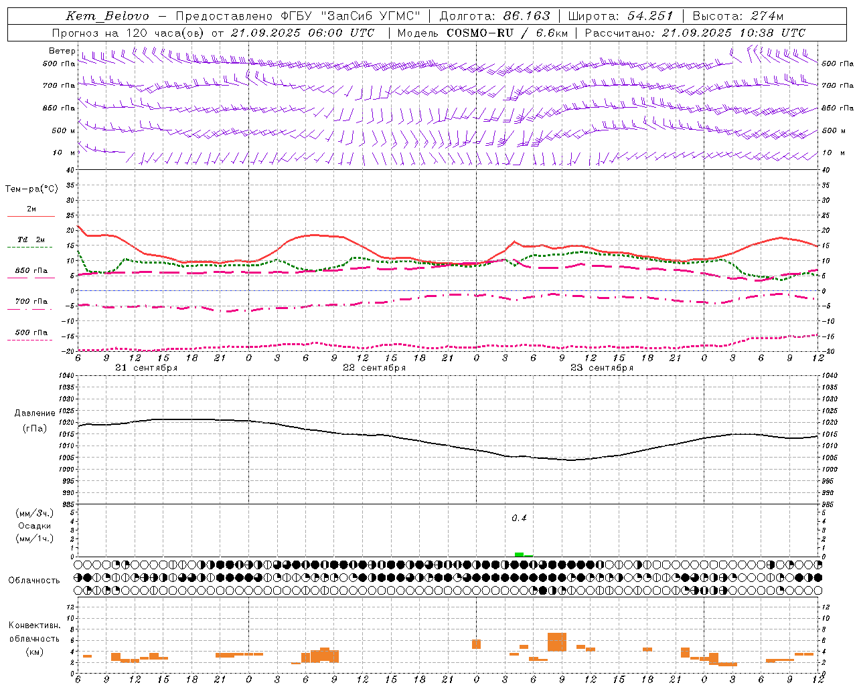This screenshot has height=685, width=857.
Task: Click the Долгота: 86.163 longitude value
Action: pyautogui.click(x=494, y=16)
